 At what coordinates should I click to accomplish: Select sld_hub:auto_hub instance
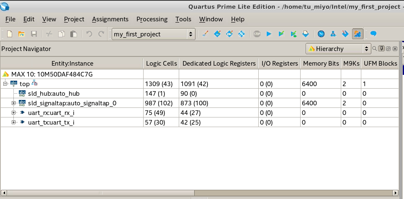[x=54, y=94]
